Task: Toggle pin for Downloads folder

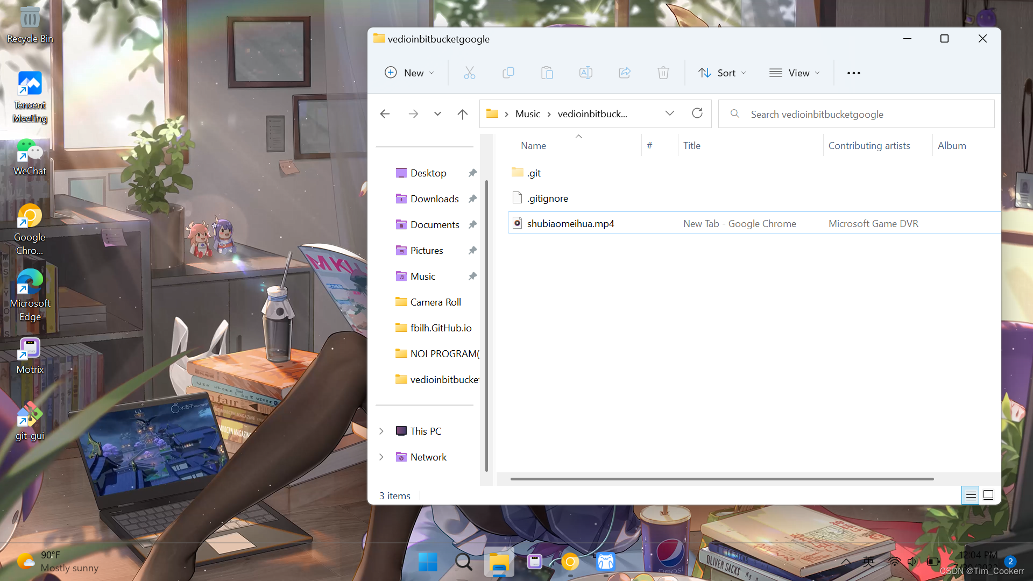Action: (x=473, y=198)
